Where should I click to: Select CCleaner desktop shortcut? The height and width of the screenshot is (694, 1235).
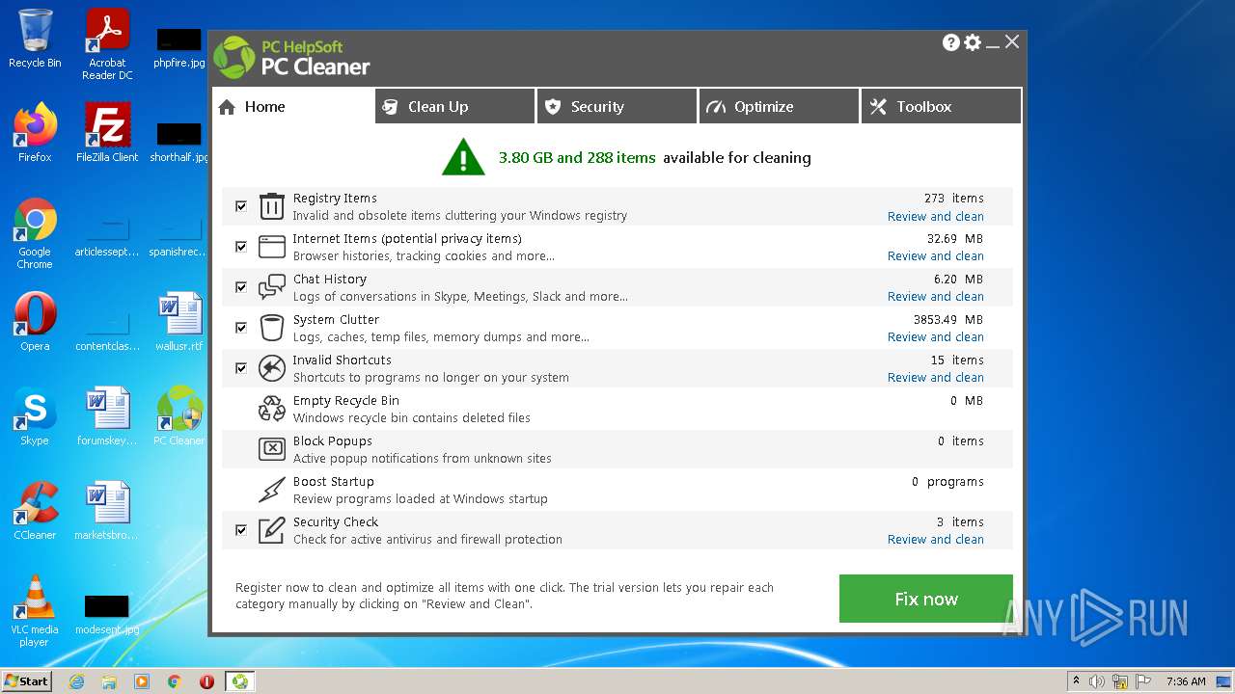pos(35,511)
